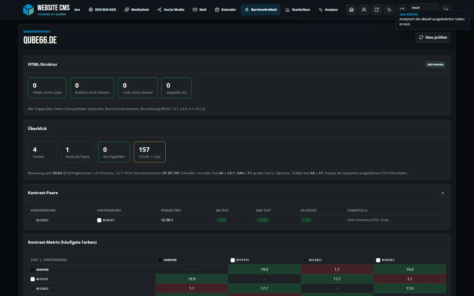Click the AA pass badge under AA TEXT
The image size is (474, 296).
(221, 220)
